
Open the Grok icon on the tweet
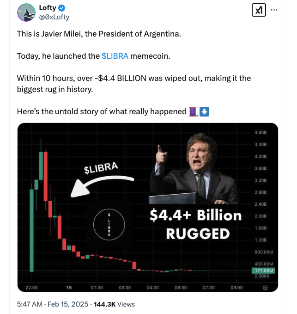(x=259, y=10)
